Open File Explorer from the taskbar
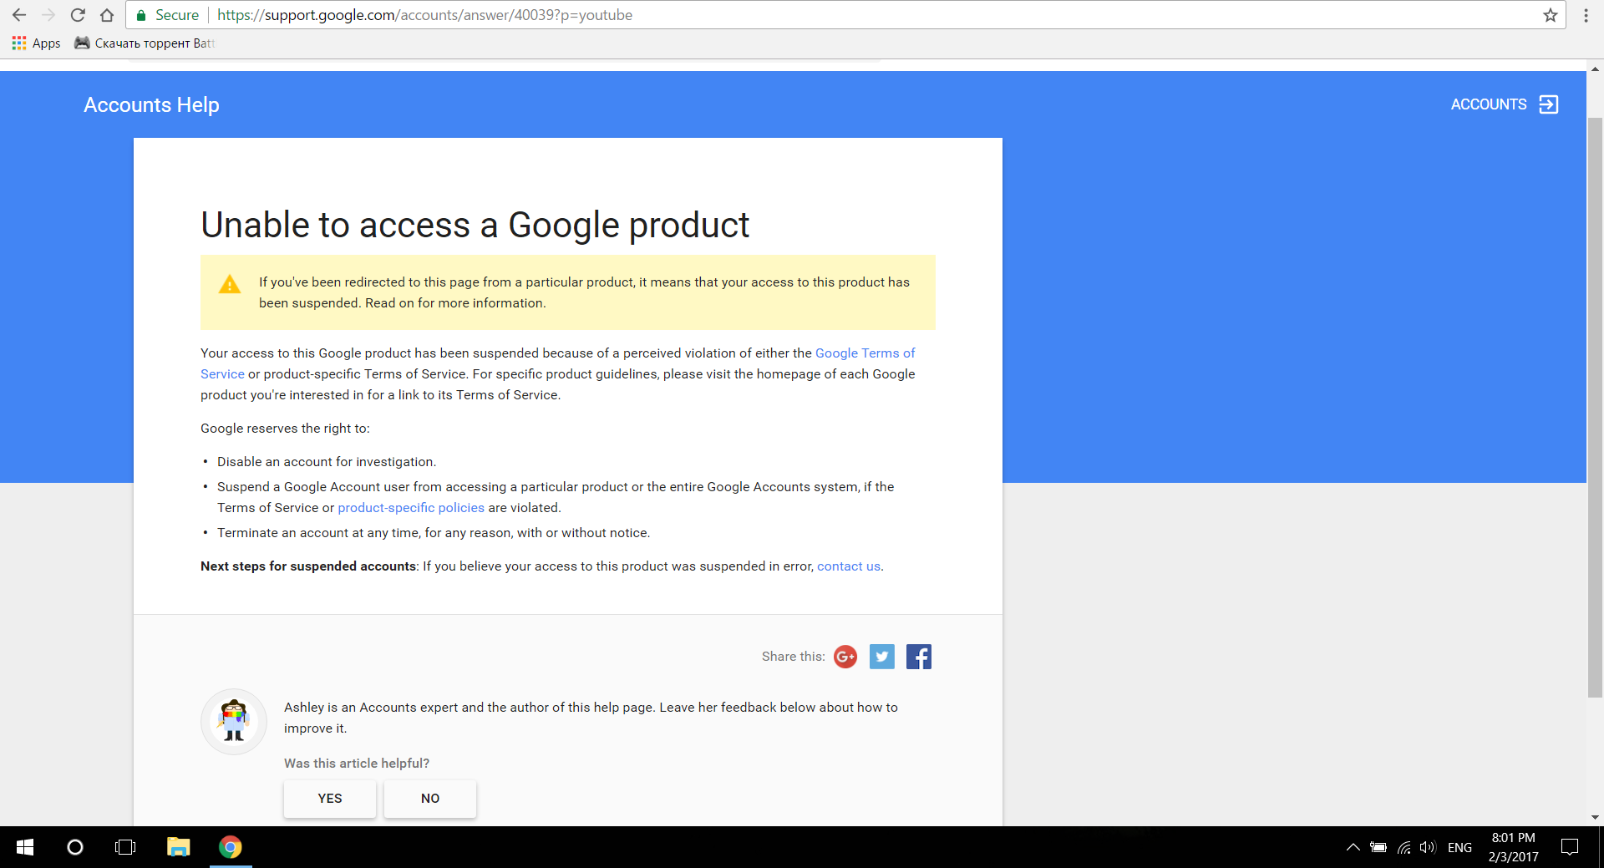The width and height of the screenshot is (1604, 868). point(178,847)
